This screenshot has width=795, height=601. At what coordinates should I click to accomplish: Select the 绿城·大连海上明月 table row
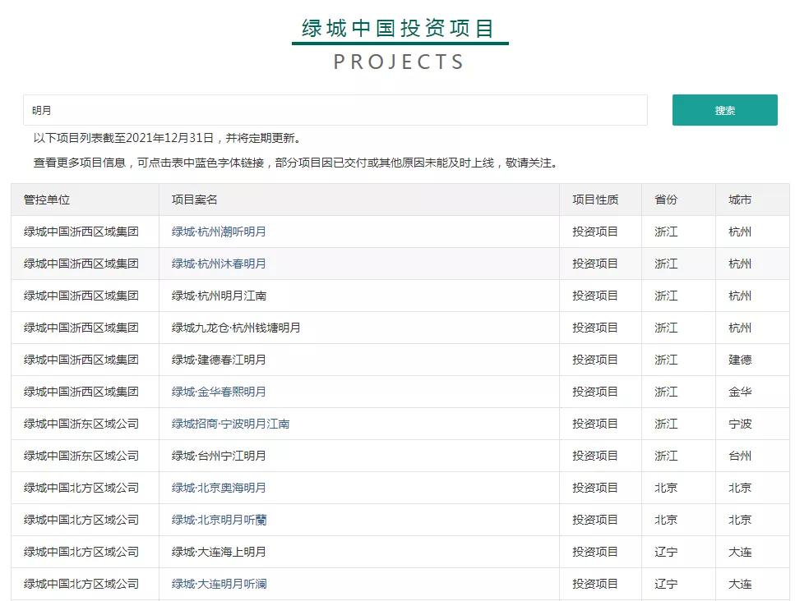coord(398,552)
